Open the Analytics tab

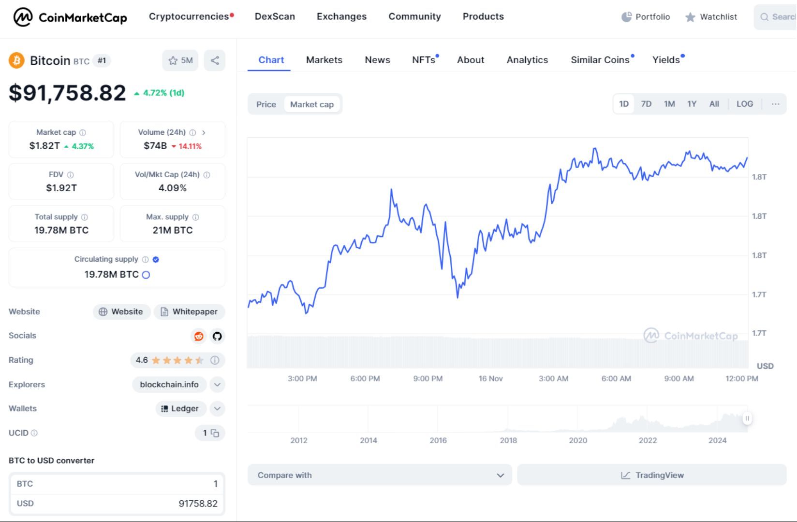pyautogui.click(x=527, y=60)
